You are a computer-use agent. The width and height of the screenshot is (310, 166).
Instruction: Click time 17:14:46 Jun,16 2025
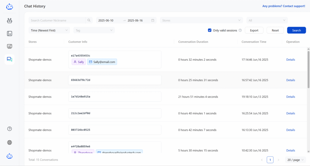pyautogui.click(x=255, y=60)
